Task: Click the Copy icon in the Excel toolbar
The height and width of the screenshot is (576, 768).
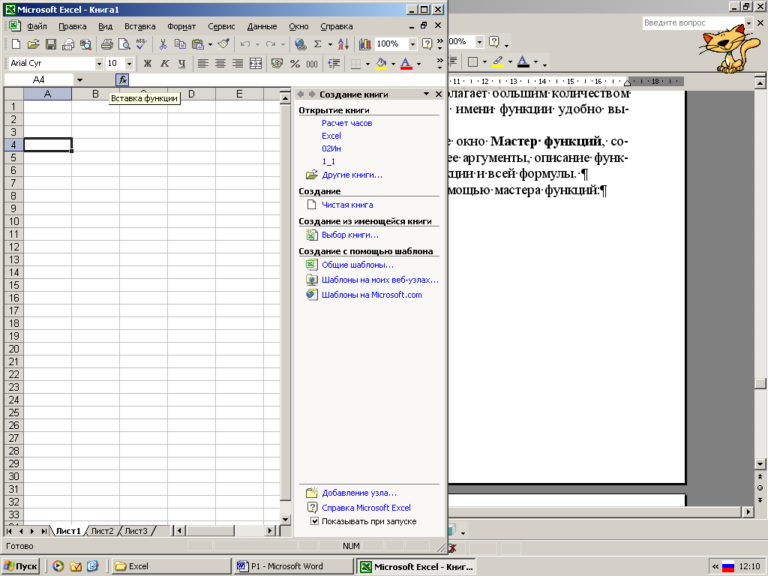Action: 180,44
